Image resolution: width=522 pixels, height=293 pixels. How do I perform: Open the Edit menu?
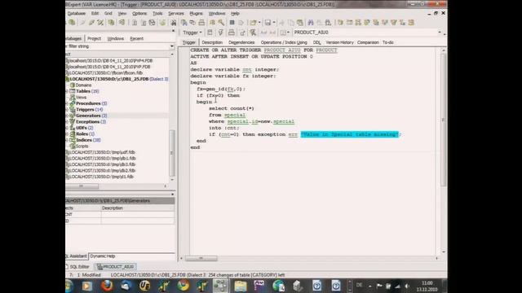[x=95, y=13]
